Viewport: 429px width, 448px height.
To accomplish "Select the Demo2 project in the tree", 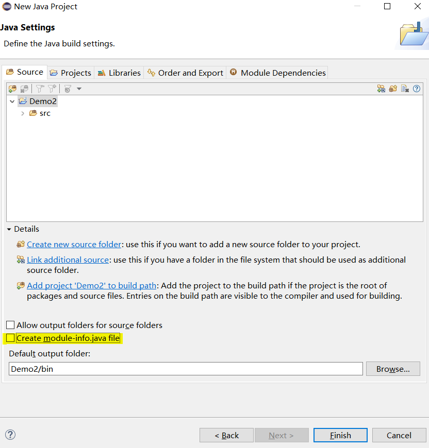I will pyautogui.click(x=38, y=101).
